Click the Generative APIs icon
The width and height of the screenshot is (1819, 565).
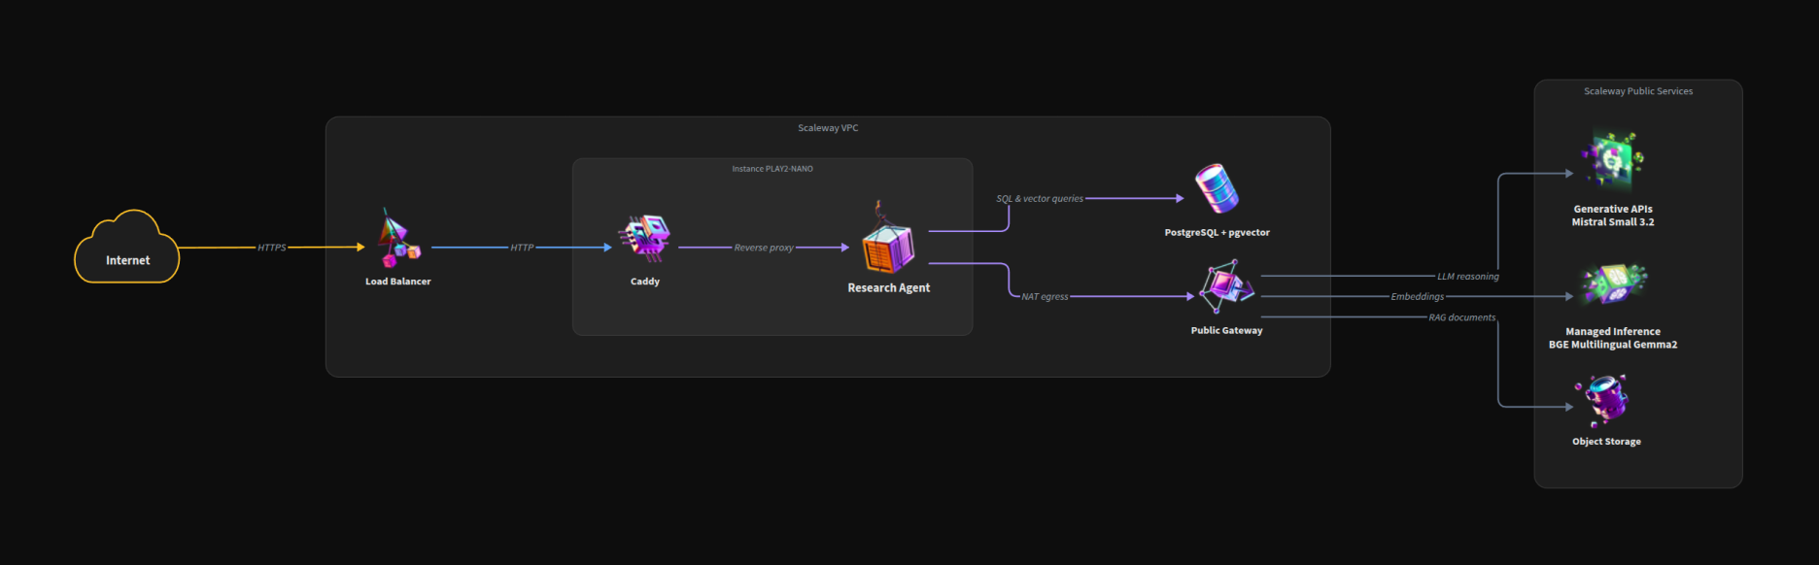pyautogui.click(x=1613, y=161)
